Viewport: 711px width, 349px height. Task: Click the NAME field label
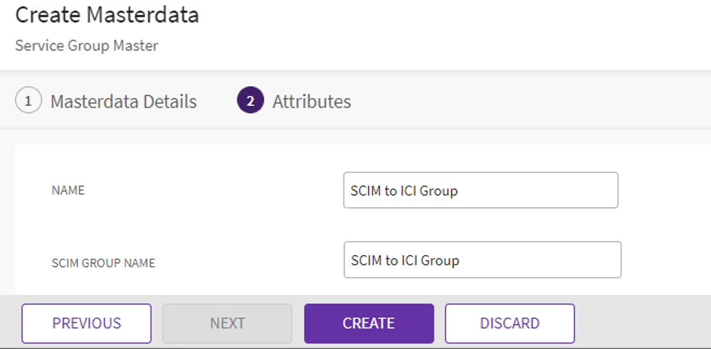coord(68,191)
